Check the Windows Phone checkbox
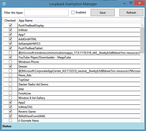The width and height of the screenshot is (146, 131). point(10,62)
